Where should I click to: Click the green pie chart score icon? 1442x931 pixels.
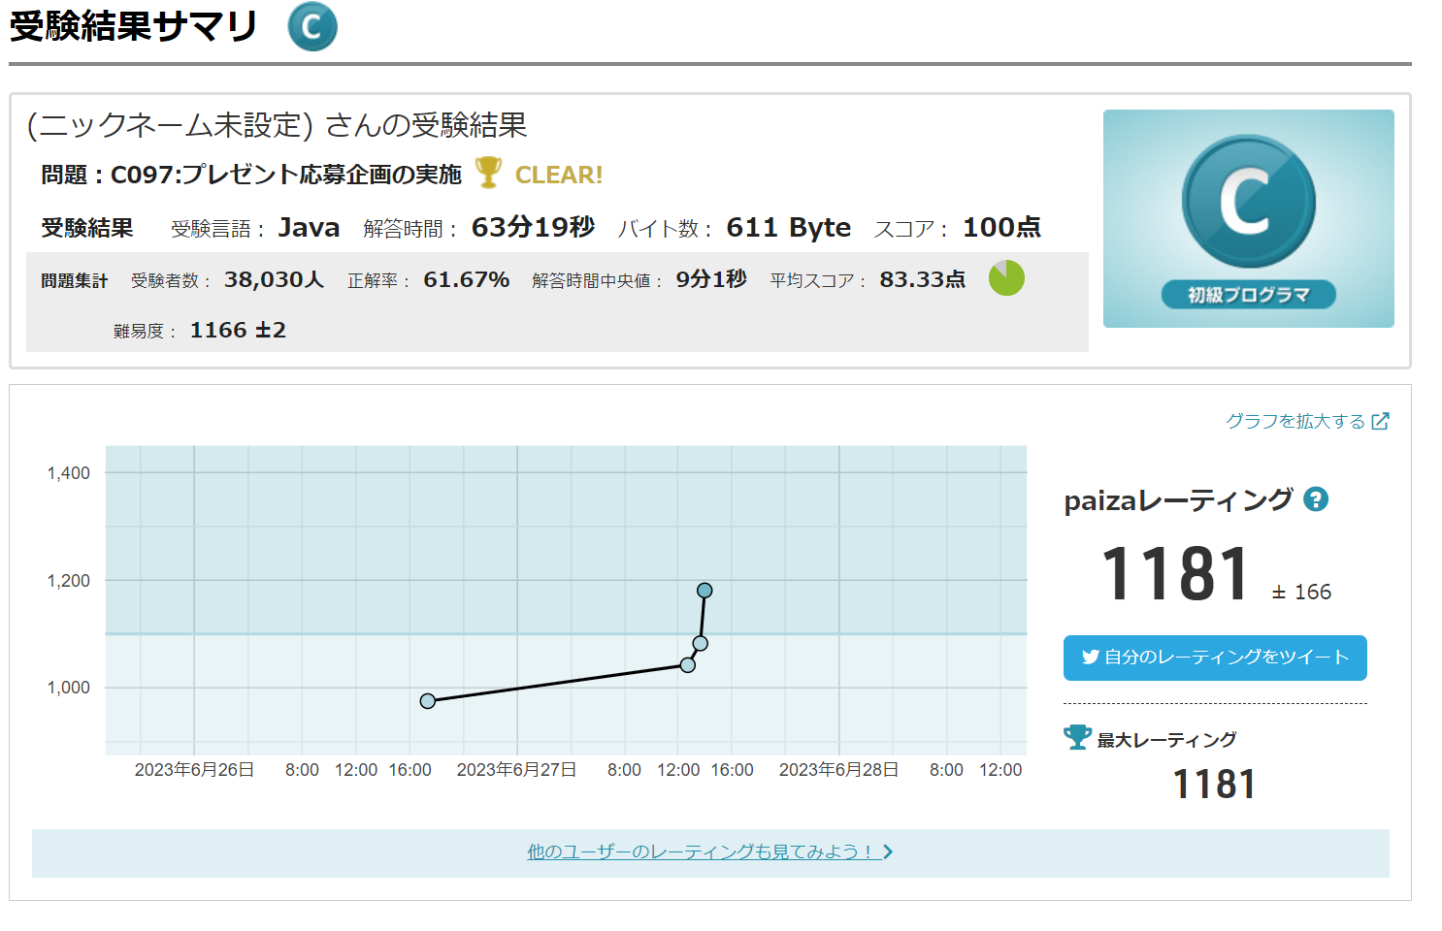click(1006, 278)
